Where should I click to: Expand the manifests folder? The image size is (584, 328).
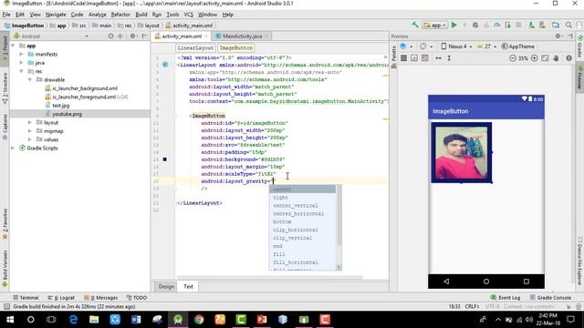[x=21, y=55]
